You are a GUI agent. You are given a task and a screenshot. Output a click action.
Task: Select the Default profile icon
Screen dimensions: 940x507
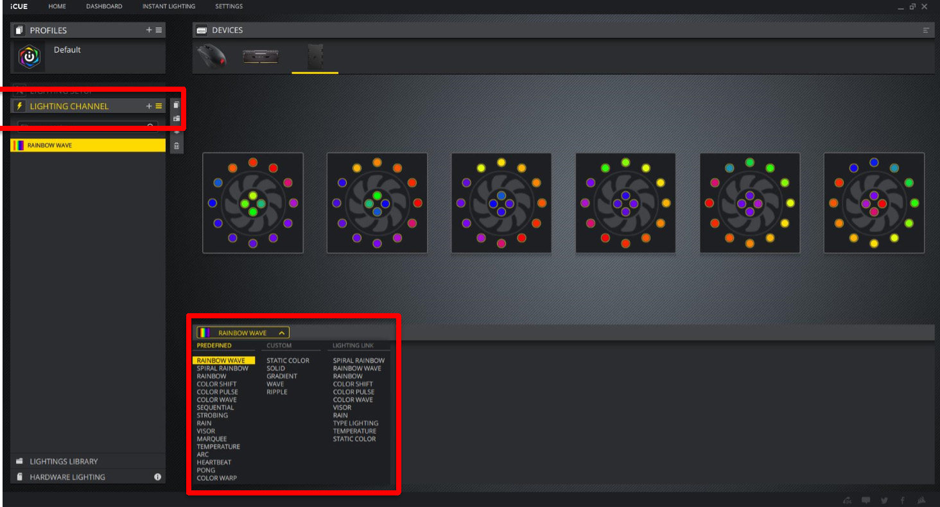tap(29, 57)
